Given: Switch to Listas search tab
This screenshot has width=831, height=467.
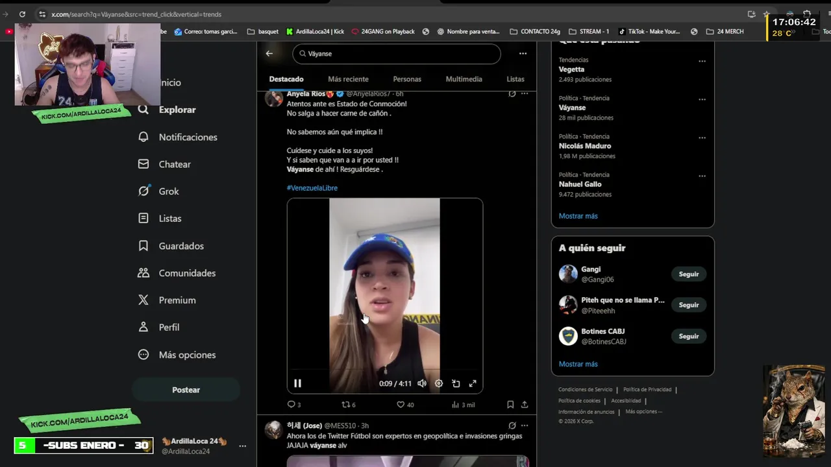Looking at the screenshot, I should tap(515, 79).
